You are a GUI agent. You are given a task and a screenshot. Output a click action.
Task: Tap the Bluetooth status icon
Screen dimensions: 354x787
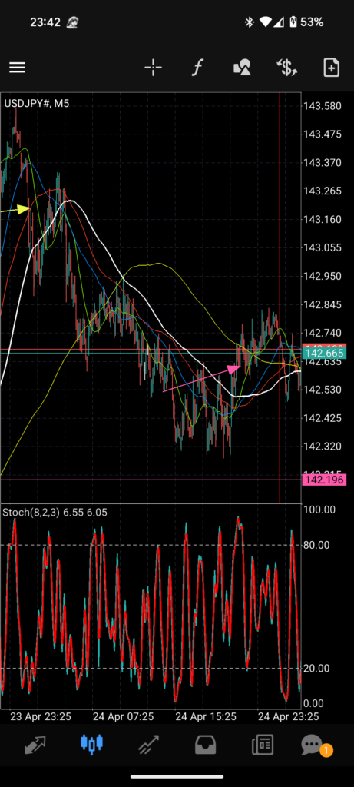click(250, 22)
